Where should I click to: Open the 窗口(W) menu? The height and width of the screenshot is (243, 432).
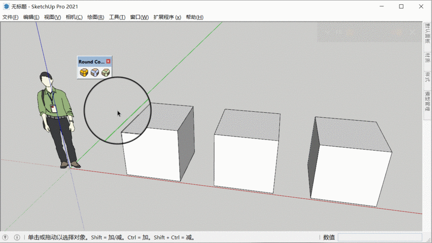(x=139, y=17)
